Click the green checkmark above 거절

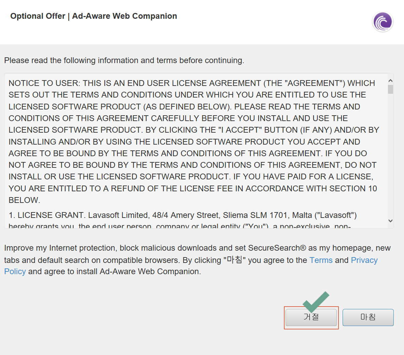click(316, 301)
